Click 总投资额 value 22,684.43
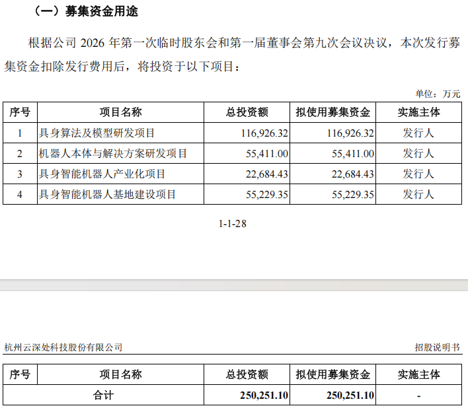The height and width of the screenshot is (408, 468). pos(267,174)
